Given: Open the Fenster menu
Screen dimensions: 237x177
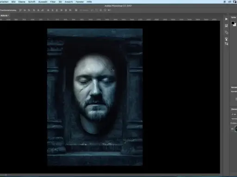Looking at the screenshot, I should 80,2.
